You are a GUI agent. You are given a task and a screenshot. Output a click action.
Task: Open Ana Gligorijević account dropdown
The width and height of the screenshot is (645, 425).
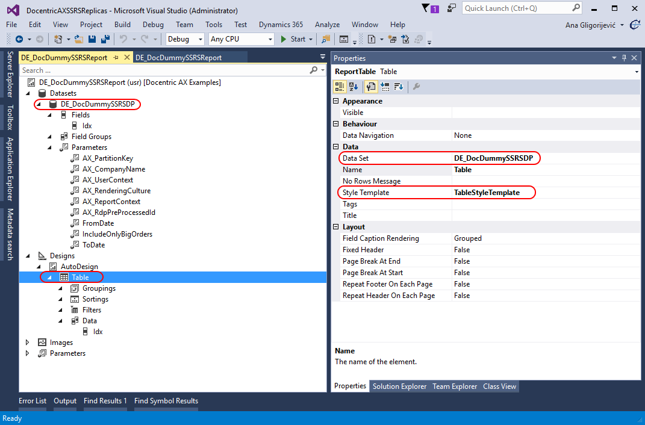pos(622,25)
